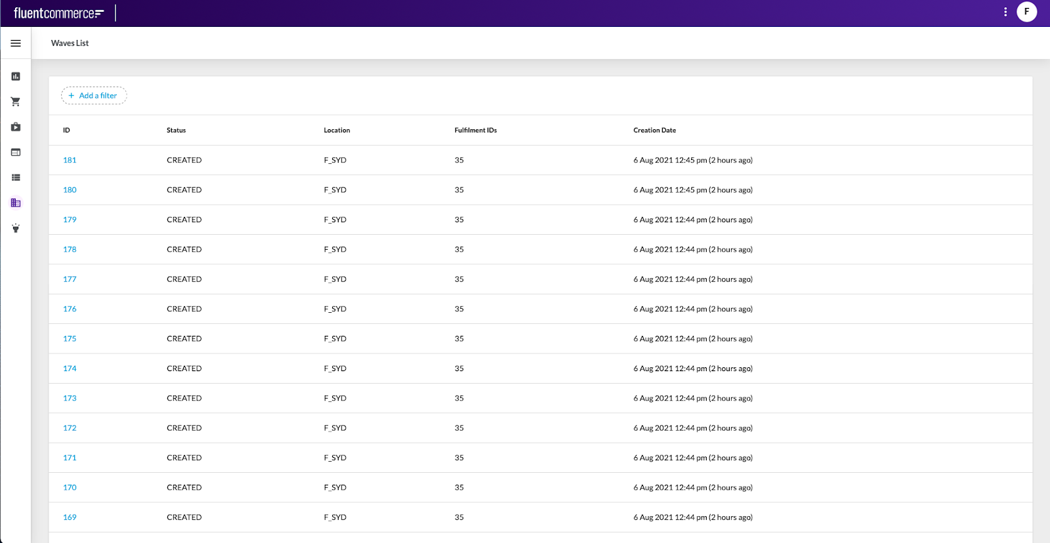This screenshot has height=543, width=1050.
Task: Click the fluentcommerce logo
Action: coord(58,13)
